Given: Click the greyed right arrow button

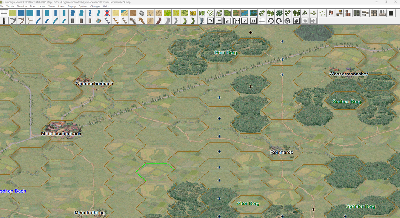Looking at the screenshot, I should click(x=314, y=21).
